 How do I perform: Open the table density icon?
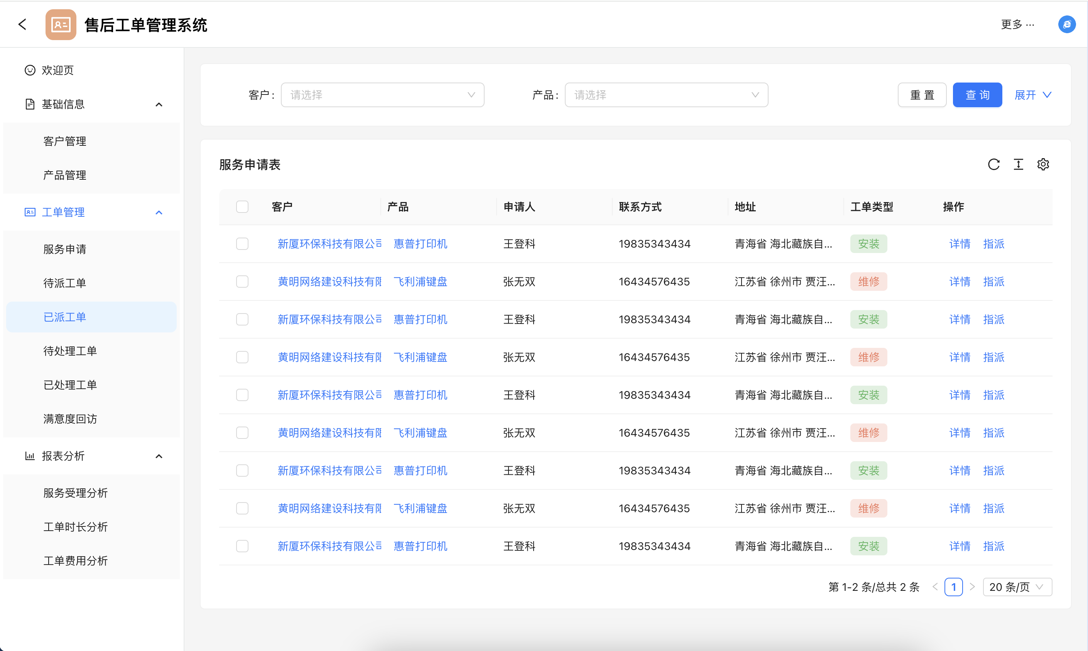pos(1018,165)
